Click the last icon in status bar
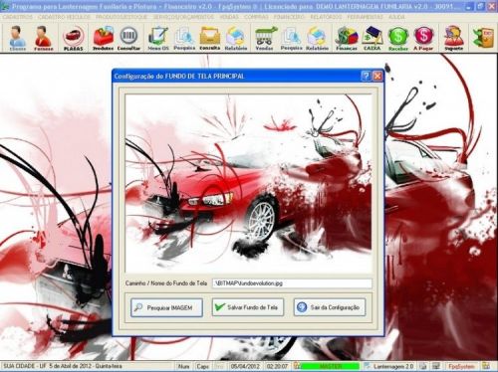This screenshot has height=372, width=498. [x=486, y=366]
